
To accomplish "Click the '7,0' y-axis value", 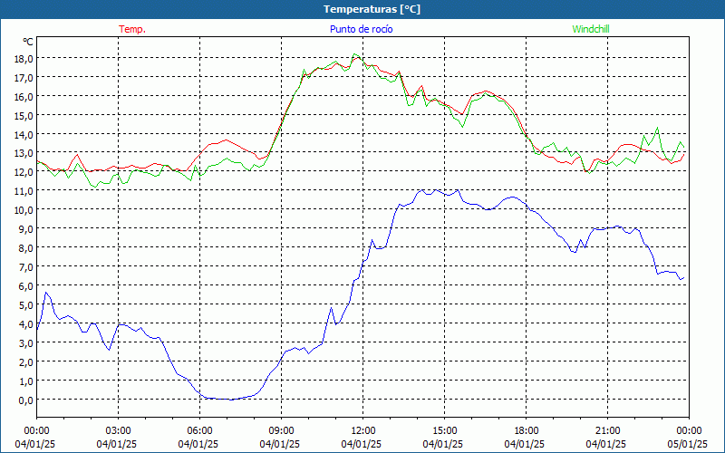I will (28, 266).
